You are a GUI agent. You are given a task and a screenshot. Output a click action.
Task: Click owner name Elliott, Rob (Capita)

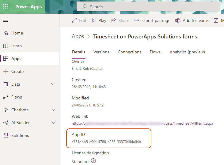(x=87, y=69)
